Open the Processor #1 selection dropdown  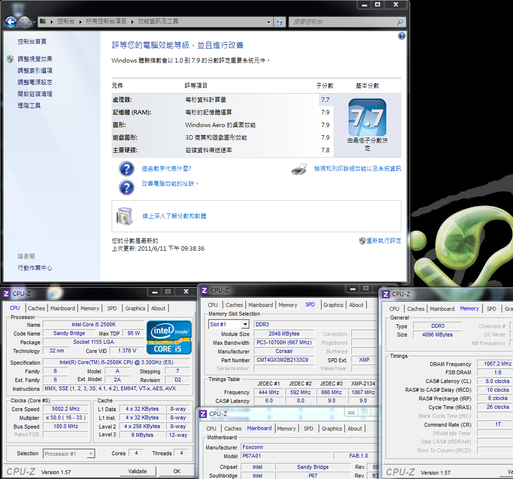(91, 453)
